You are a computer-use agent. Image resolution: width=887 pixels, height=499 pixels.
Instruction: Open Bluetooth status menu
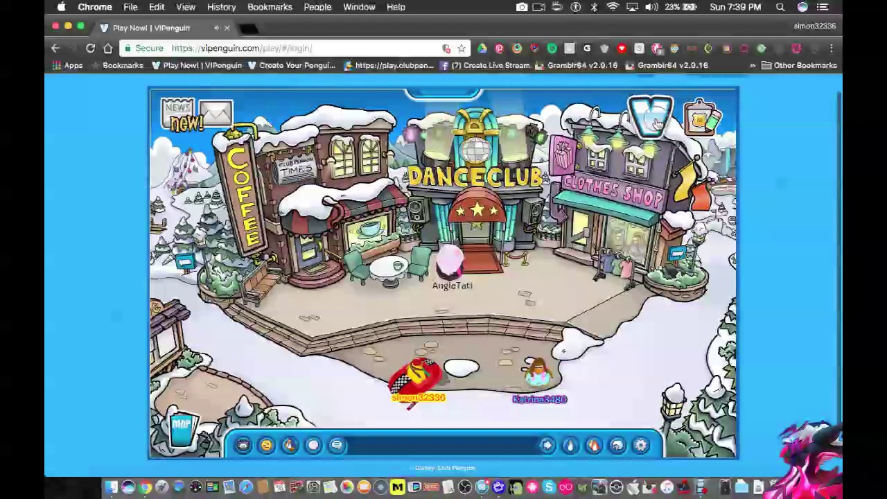click(x=594, y=7)
